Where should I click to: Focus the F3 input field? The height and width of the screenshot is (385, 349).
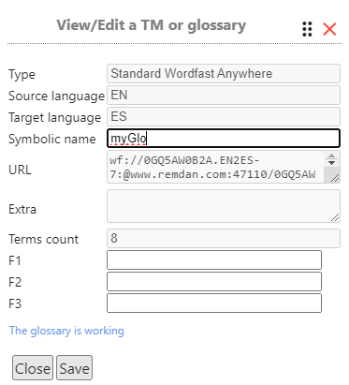click(214, 303)
